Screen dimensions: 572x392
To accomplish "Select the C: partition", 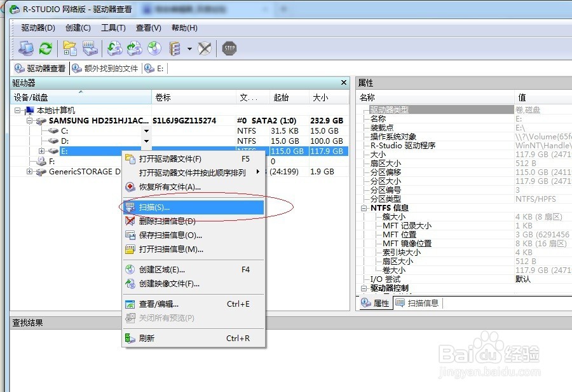I will pyautogui.click(x=65, y=131).
